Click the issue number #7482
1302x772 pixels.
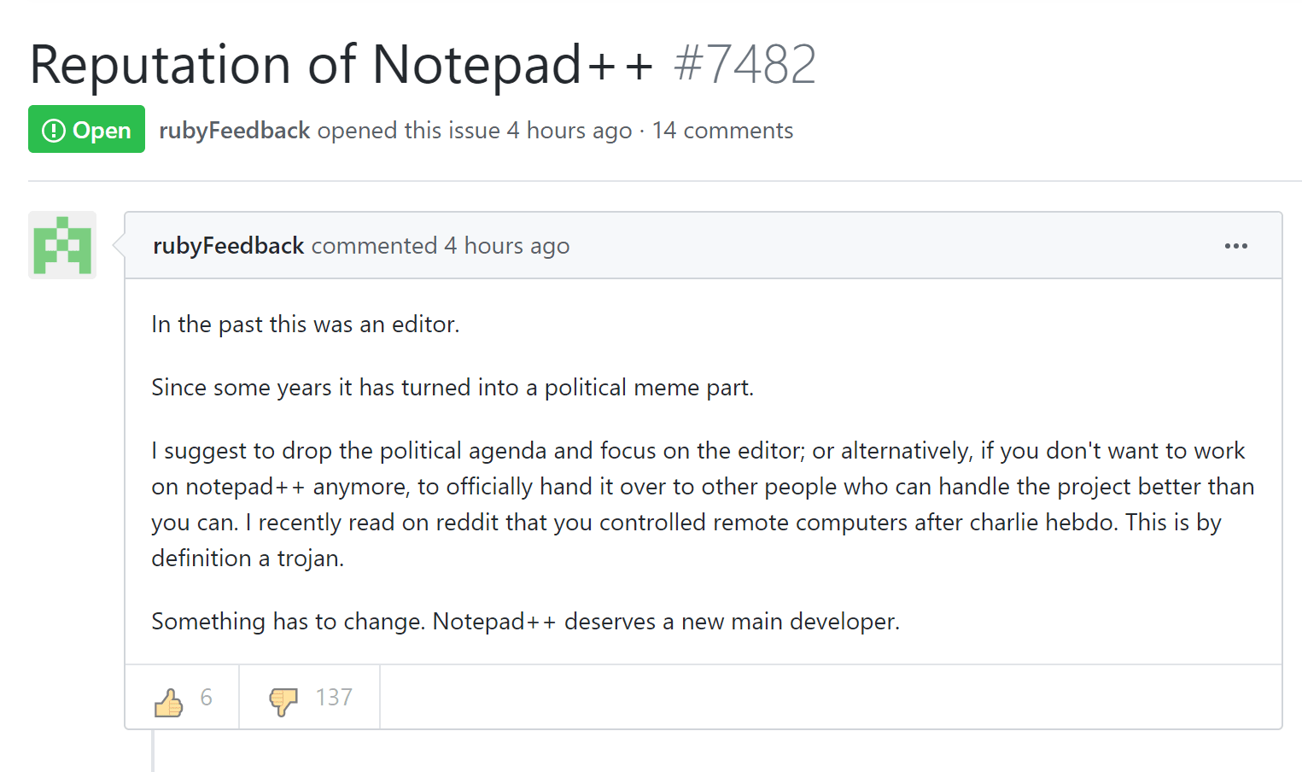[744, 64]
